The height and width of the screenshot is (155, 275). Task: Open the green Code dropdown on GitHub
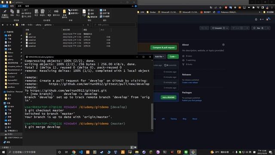(x=173, y=56)
